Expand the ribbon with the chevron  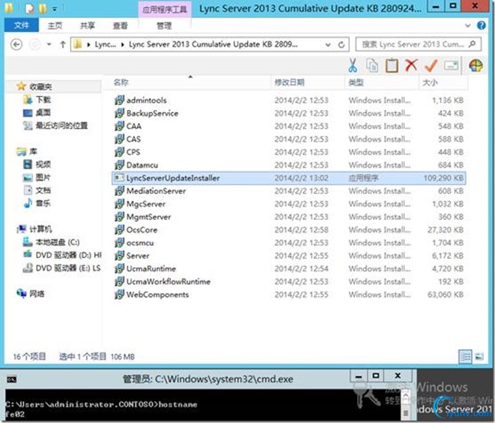(x=467, y=25)
